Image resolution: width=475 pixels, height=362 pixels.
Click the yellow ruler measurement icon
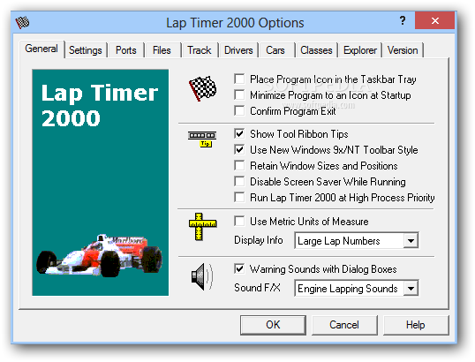tap(202, 226)
